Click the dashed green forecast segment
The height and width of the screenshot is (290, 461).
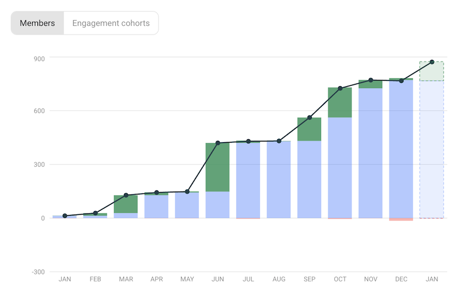pos(432,71)
